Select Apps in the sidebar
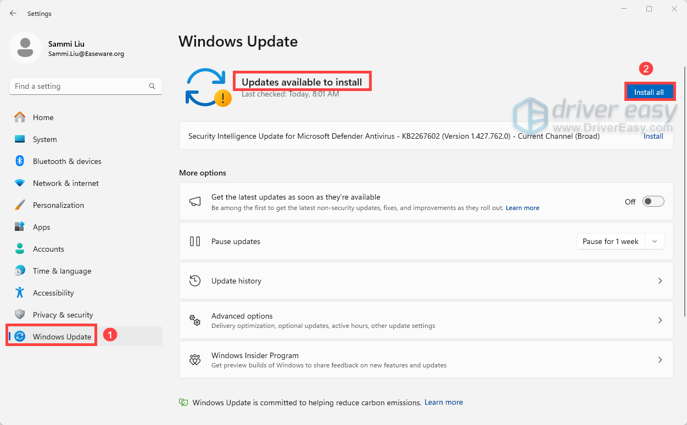The width and height of the screenshot is (687, 425). tap(86, 227)
